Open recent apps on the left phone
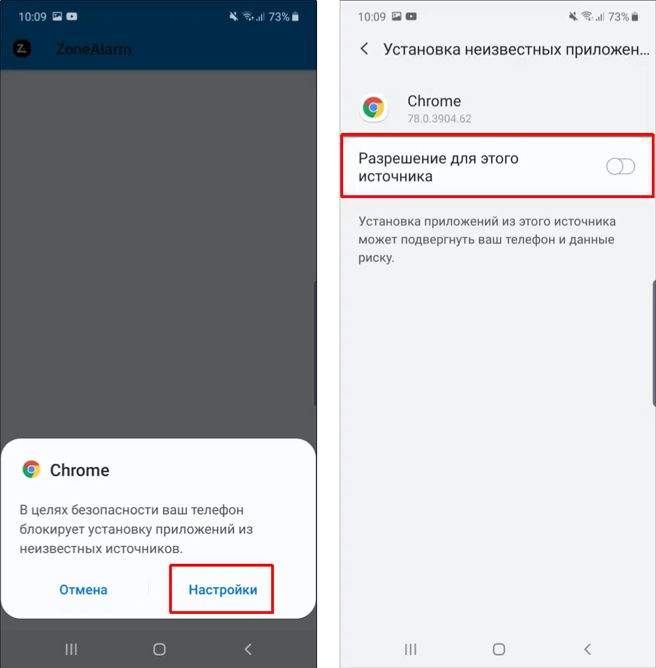Image resolution: width=656 pixels, height=668 pixels. tap(71, 650)
